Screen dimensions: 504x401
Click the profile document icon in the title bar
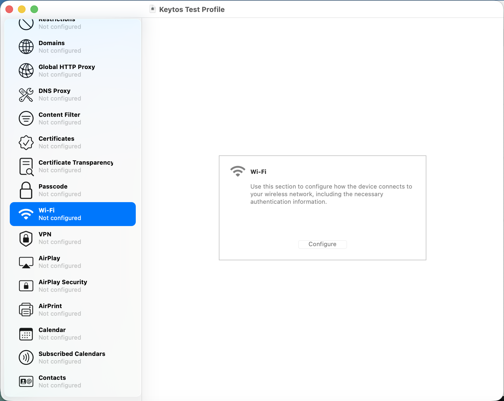point(153,9)
